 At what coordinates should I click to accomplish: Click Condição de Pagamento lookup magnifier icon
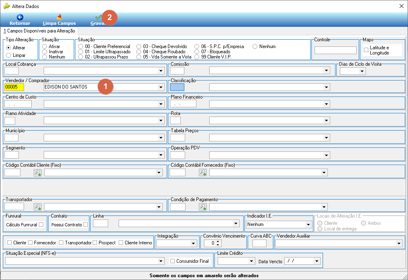click(x=203, y=207)
